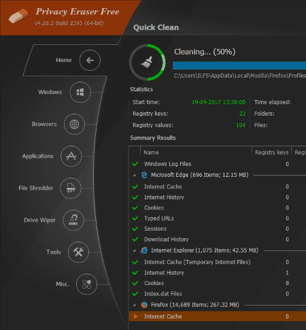This screenshot has height=330, width=306.
Task: Select the Index.dat Files row
Action: click(218, 294)
